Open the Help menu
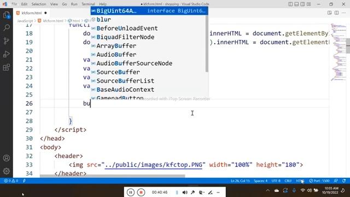This screenshot has height=197, width=350. point(103,4)
